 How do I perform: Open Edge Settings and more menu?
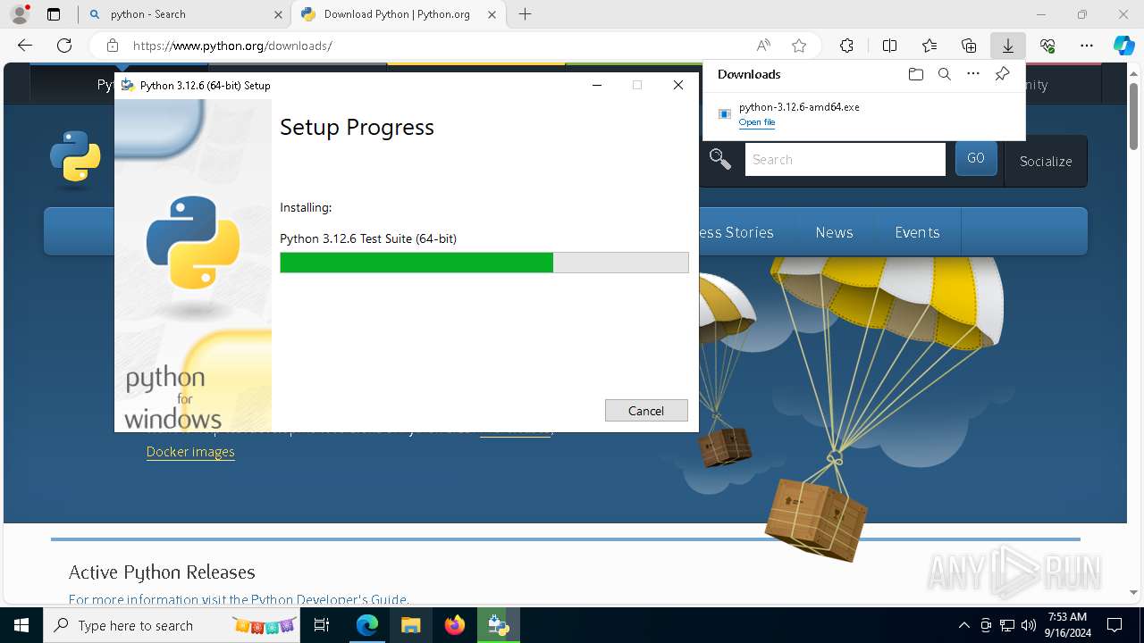(1087, 46)
